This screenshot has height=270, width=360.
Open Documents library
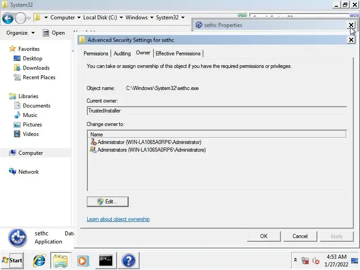click(x=37, y=106)
